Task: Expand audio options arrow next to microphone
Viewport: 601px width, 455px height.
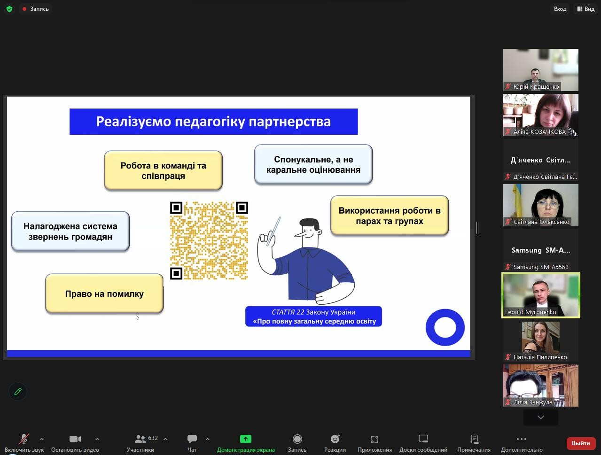Action: point(42,439)
